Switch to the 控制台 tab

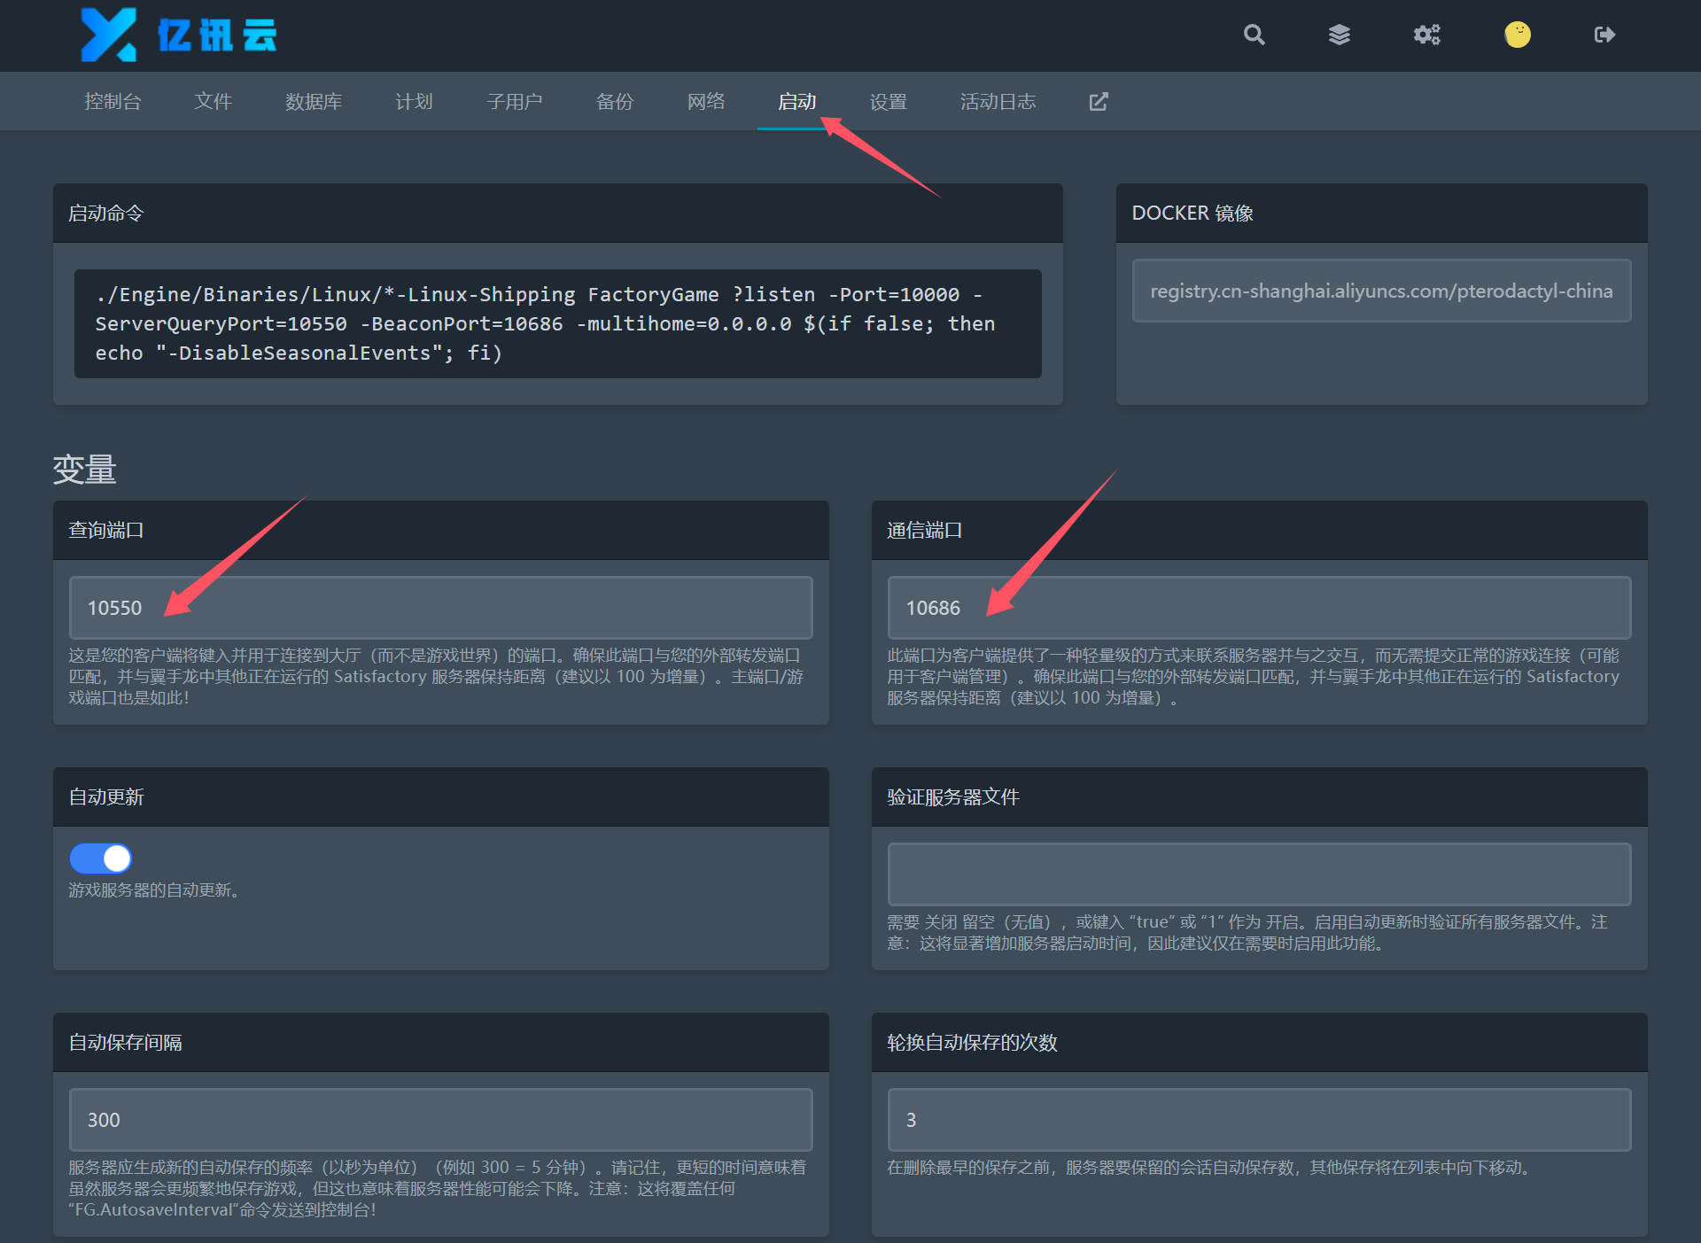(x=113, y=101)
